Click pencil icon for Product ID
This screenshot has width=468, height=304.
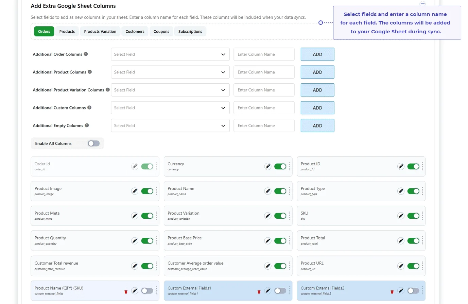click(401, 167)
